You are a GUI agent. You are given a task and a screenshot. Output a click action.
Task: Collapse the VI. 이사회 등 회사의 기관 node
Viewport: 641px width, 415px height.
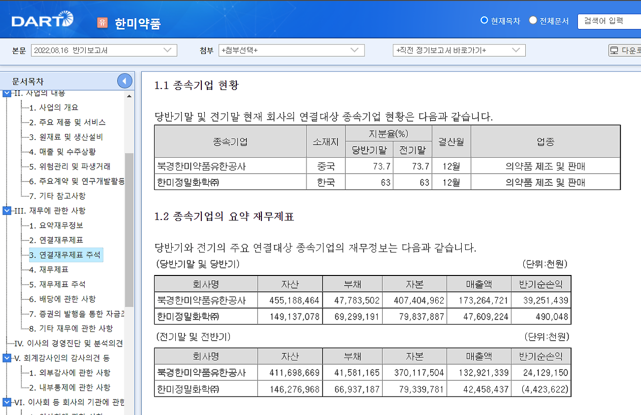pyautogui.click(x=7, y=402)
